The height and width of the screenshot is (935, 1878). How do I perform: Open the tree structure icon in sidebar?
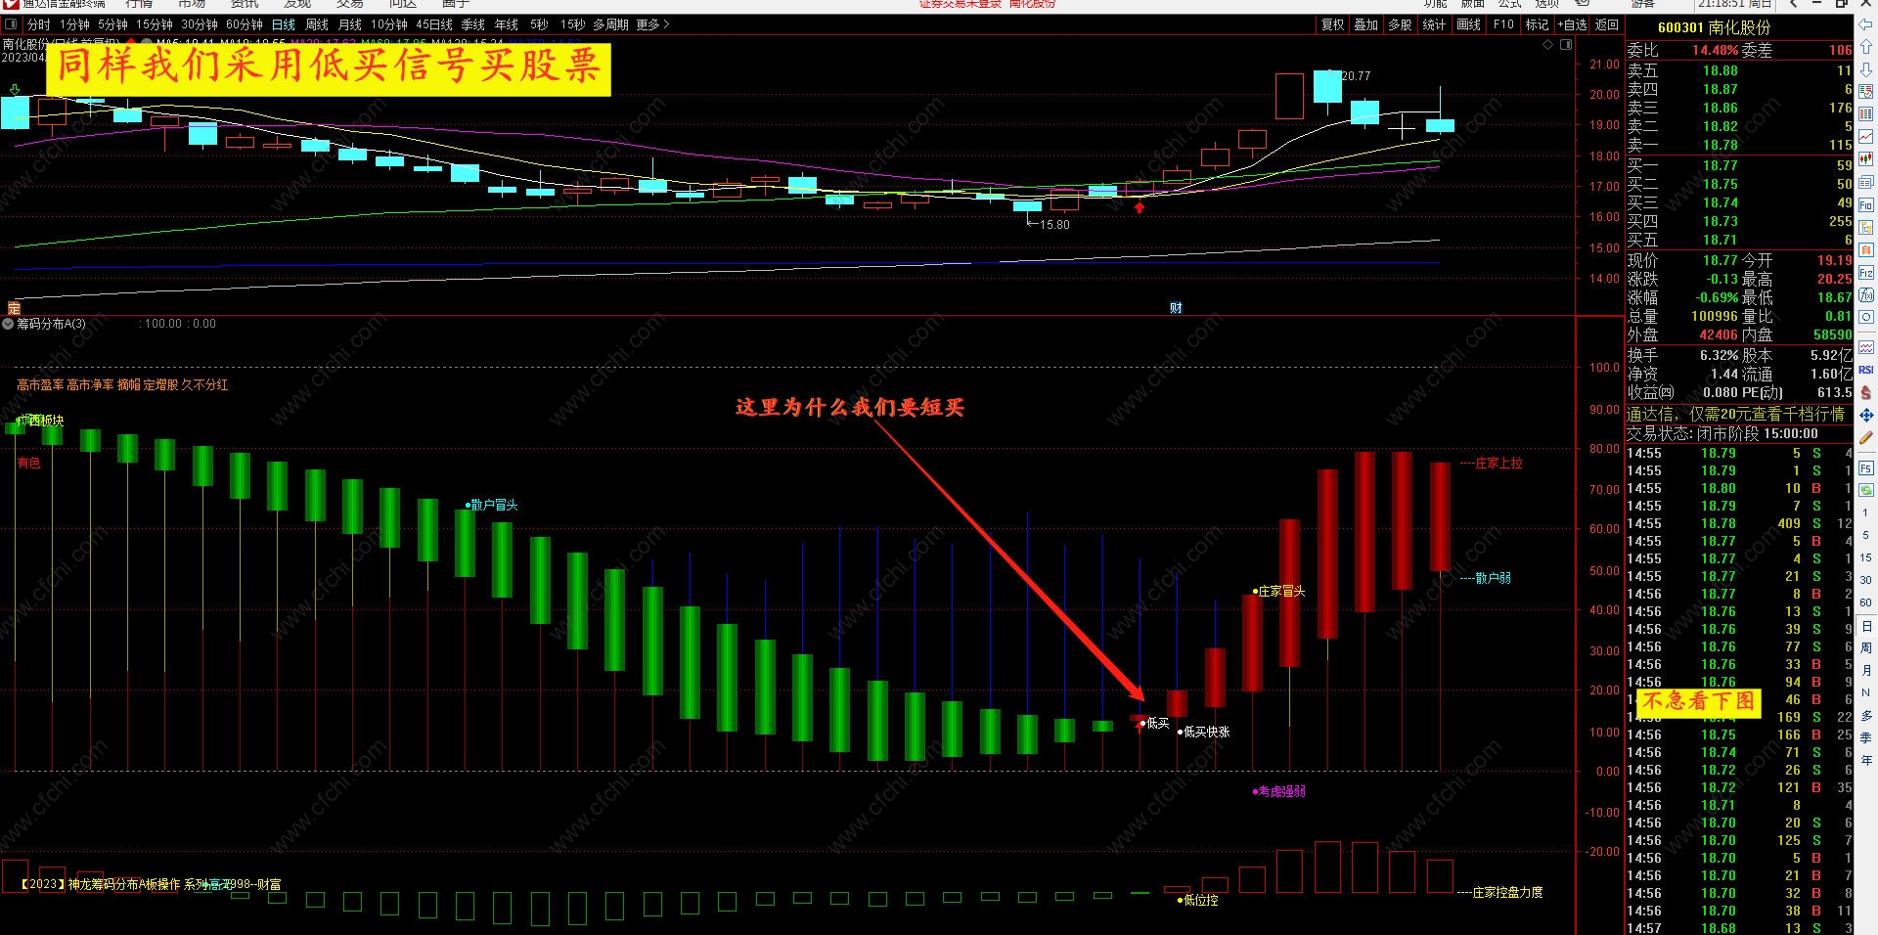click(x=1865, y=227)
